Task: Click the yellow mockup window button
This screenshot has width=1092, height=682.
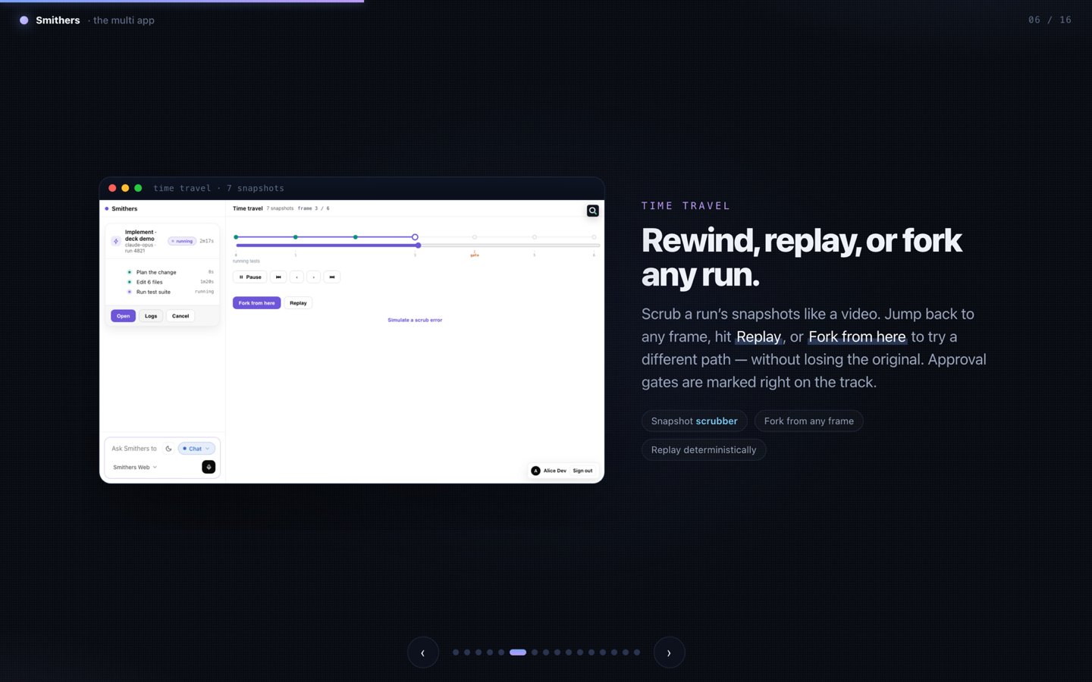Action: point(125,188)
